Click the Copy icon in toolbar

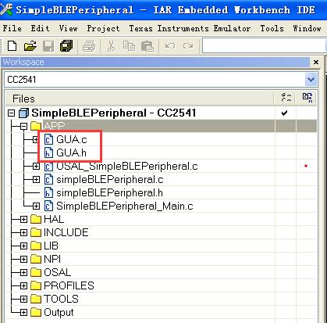129,46
